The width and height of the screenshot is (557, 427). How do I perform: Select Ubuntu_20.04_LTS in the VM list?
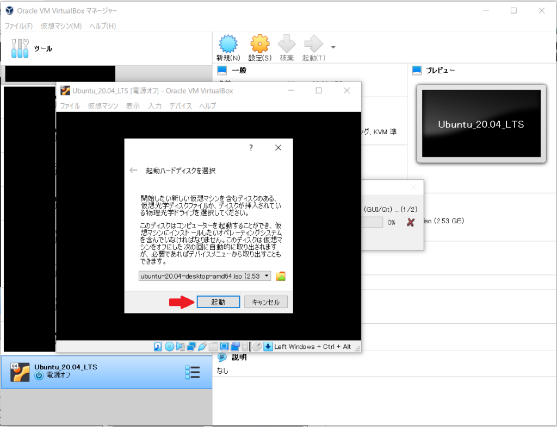[x=107, y=372]
